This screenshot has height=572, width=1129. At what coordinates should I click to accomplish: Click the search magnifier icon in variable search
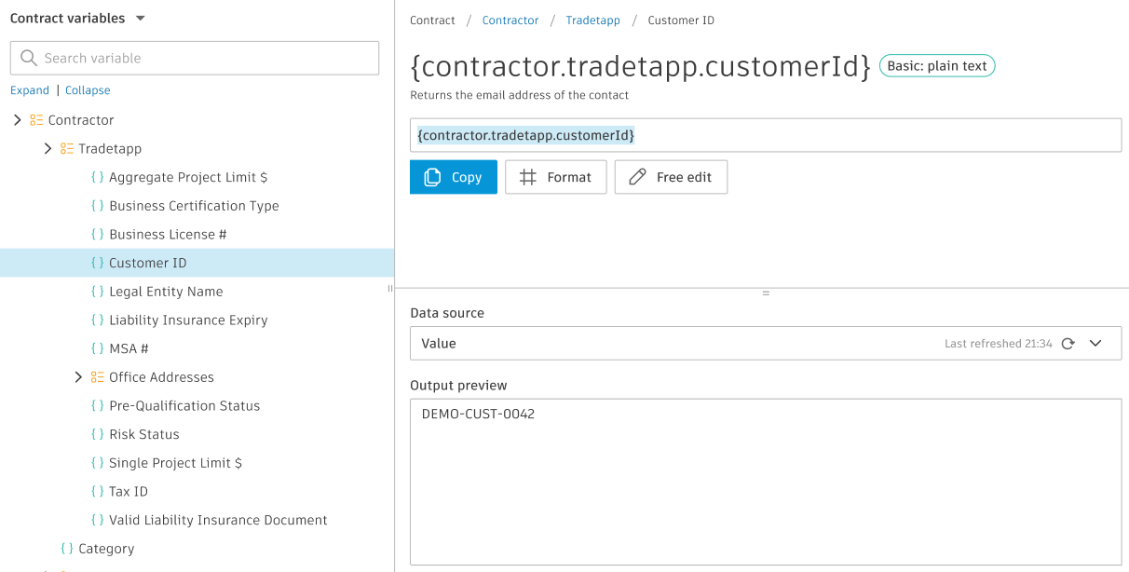click(x=28, y=58)
